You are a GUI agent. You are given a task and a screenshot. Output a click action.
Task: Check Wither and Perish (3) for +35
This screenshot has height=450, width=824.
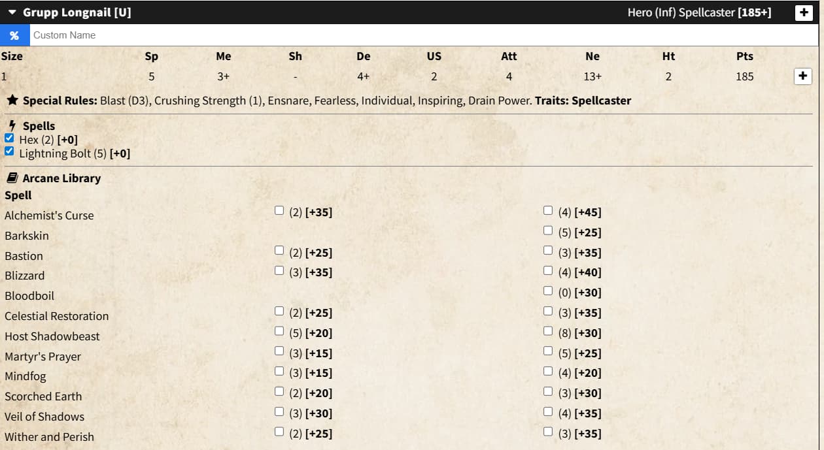pos(548,432)
